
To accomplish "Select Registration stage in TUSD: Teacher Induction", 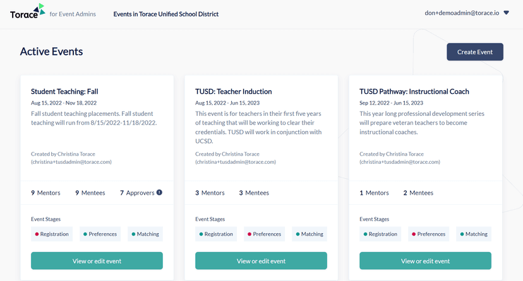I will click(216, 234).
